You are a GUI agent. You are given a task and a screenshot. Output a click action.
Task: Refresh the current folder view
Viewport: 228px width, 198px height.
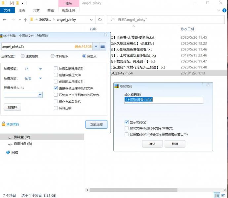100,20
